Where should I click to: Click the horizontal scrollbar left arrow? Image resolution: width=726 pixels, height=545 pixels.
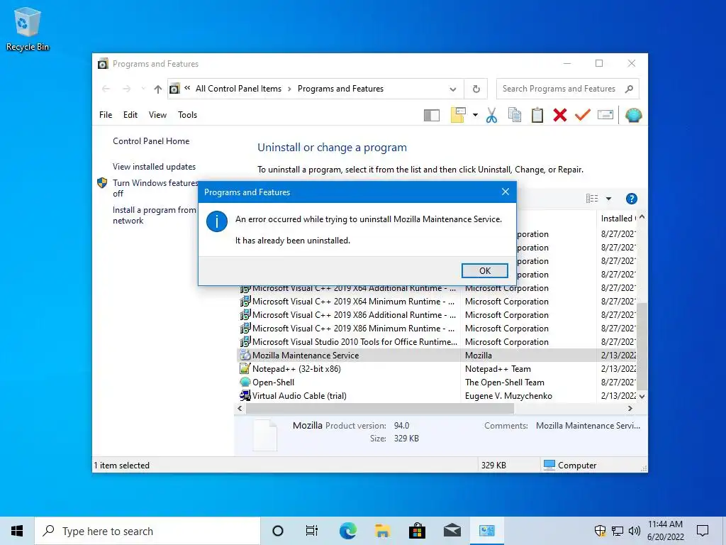click(240, 408)
